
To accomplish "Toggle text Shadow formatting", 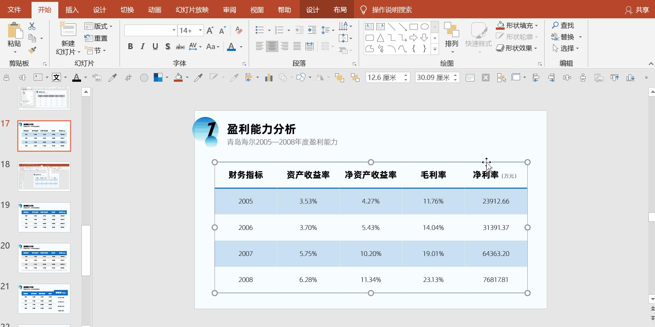I will pyautogui.click(x=168, y=47).
